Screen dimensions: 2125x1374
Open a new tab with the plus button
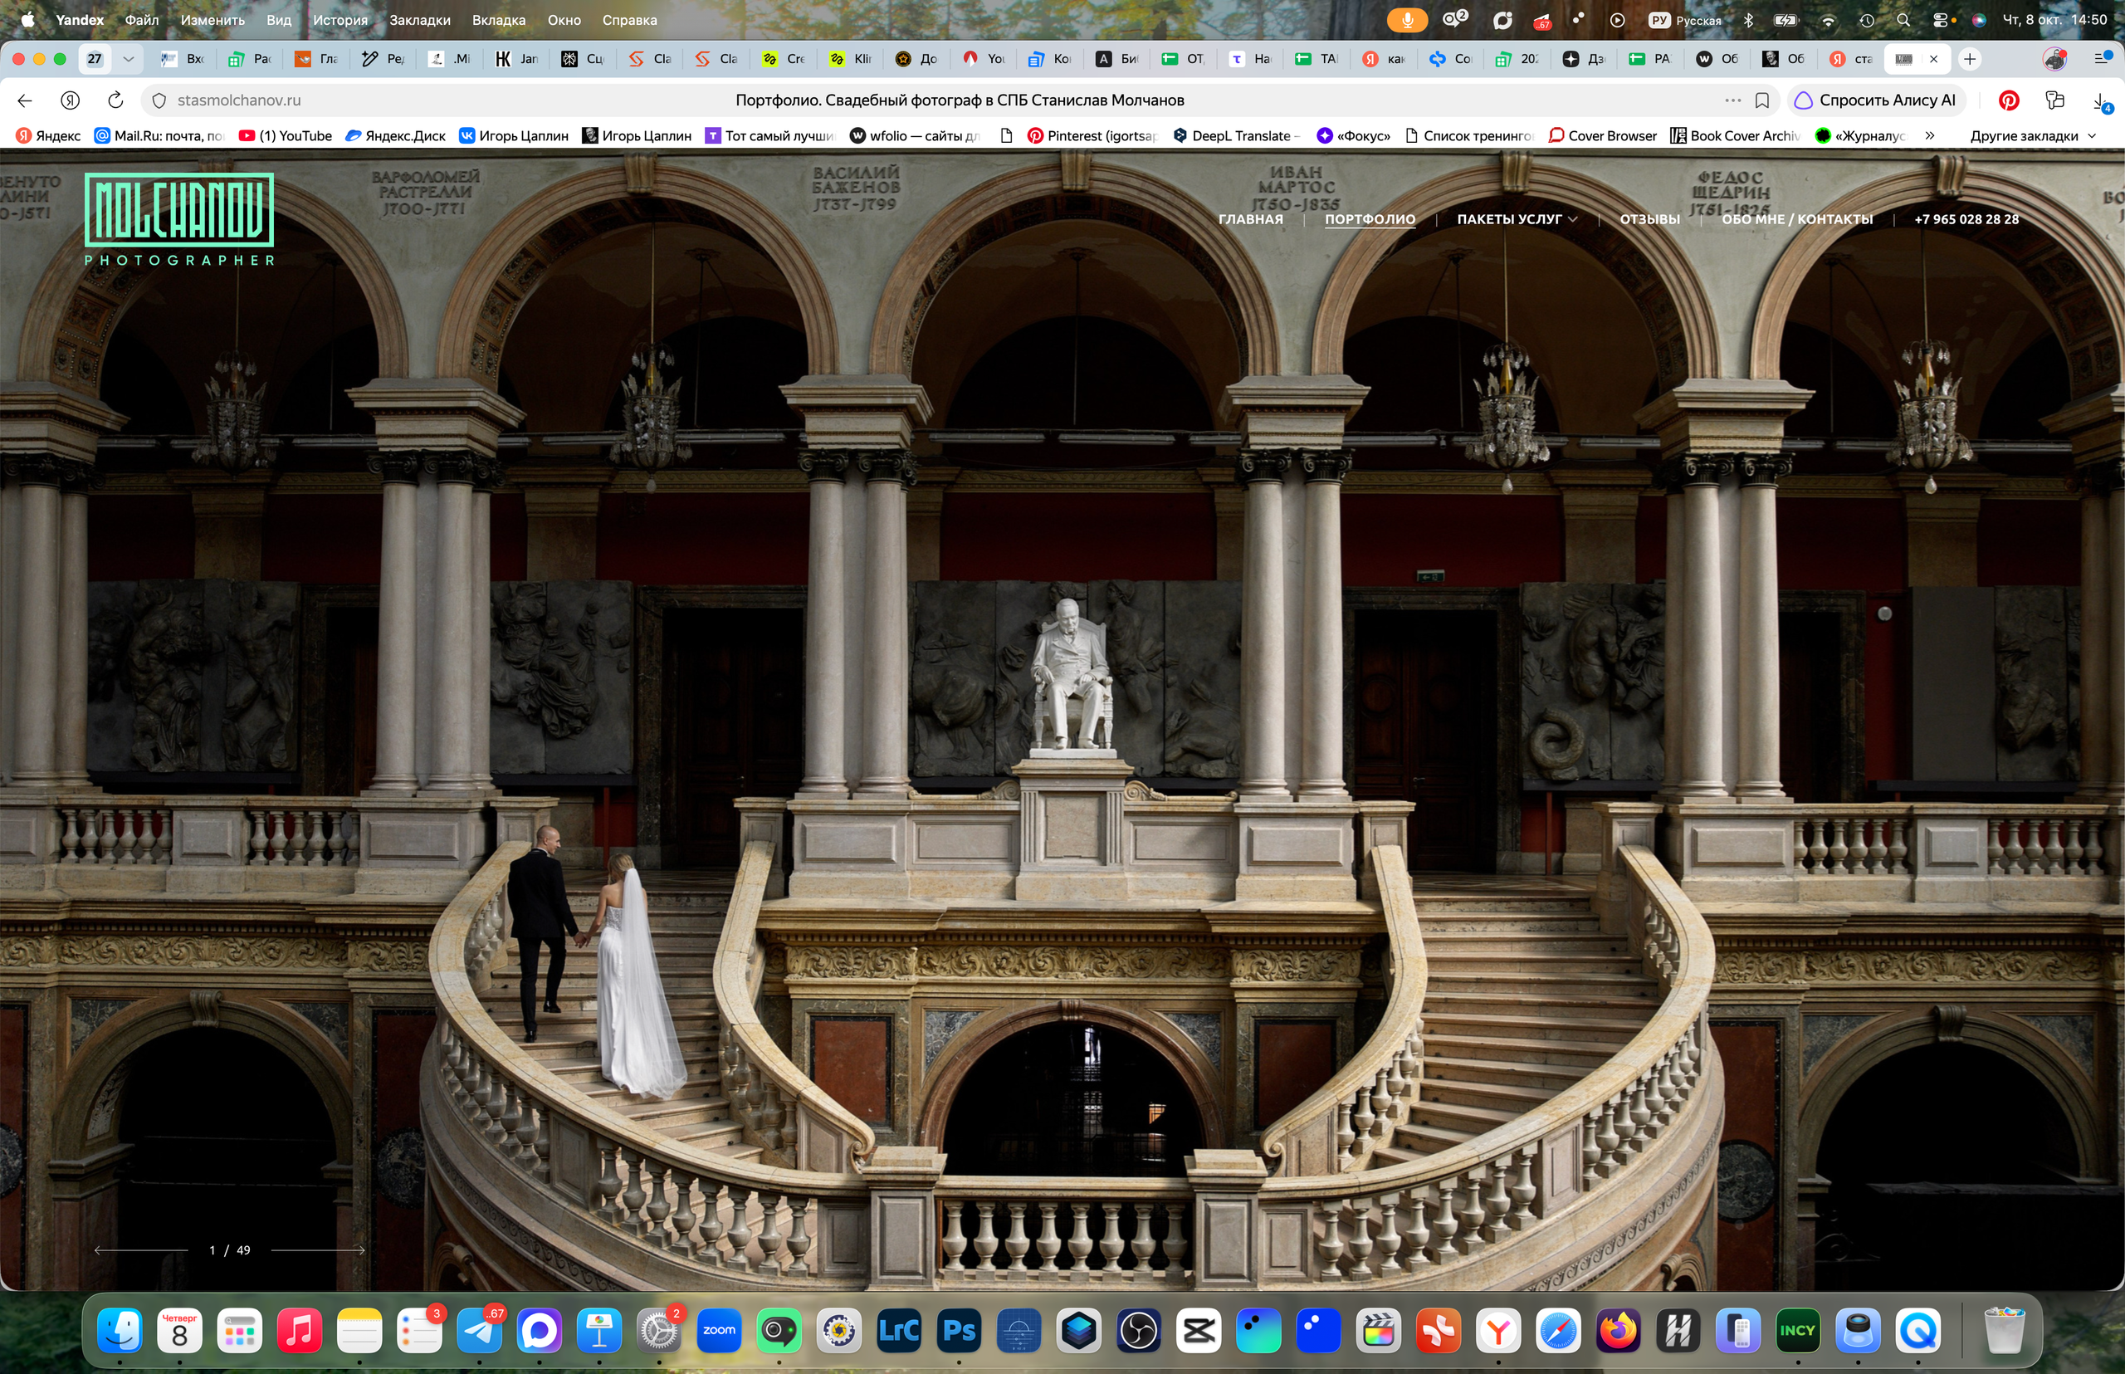pyautogui.click(x=1970, y=59)
